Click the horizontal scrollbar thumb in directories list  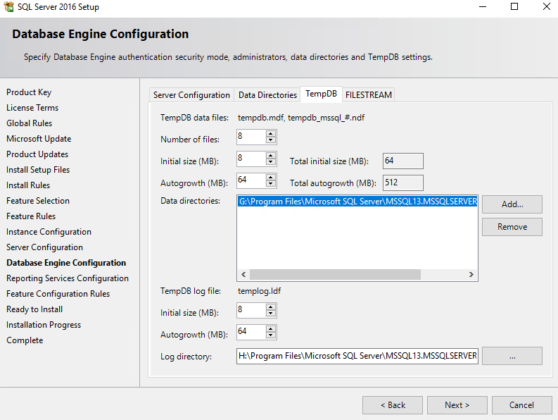(x=335, y=274)
